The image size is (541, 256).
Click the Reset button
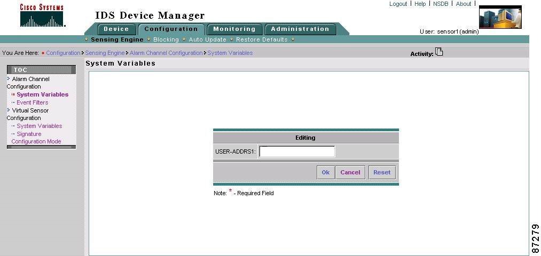[x=382, y=172]
